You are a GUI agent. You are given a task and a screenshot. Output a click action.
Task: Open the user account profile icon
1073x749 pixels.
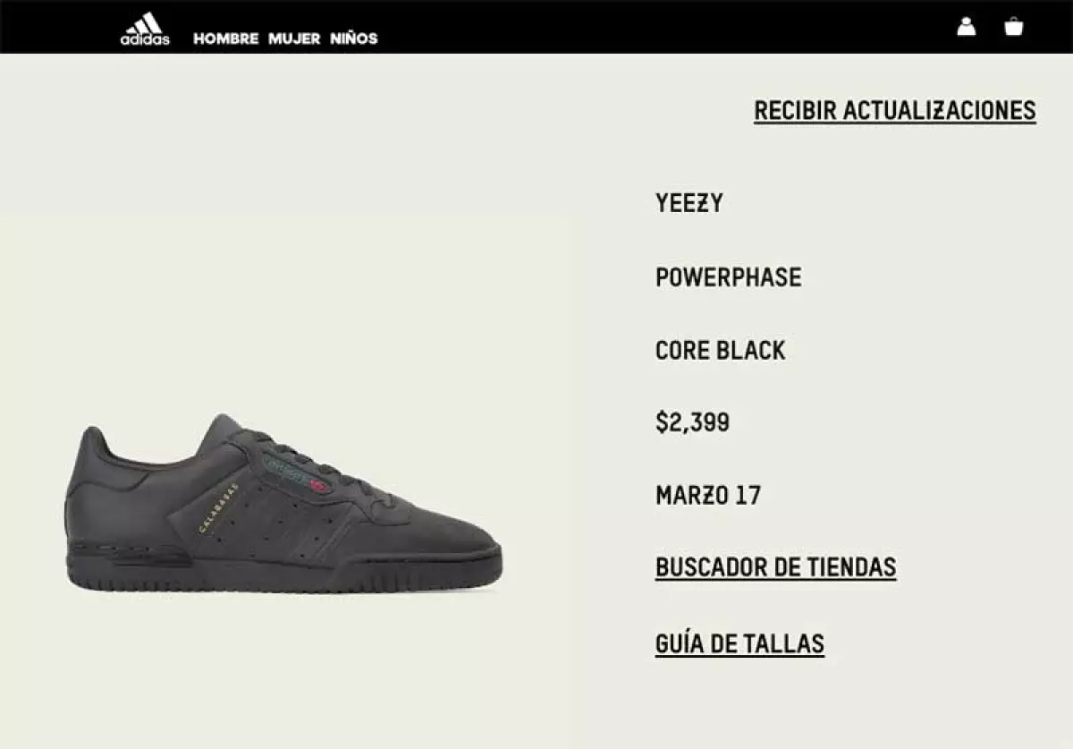(x=967, y=26)
